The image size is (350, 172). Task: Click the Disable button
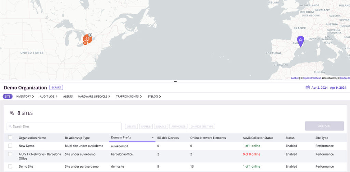(161, 126)
